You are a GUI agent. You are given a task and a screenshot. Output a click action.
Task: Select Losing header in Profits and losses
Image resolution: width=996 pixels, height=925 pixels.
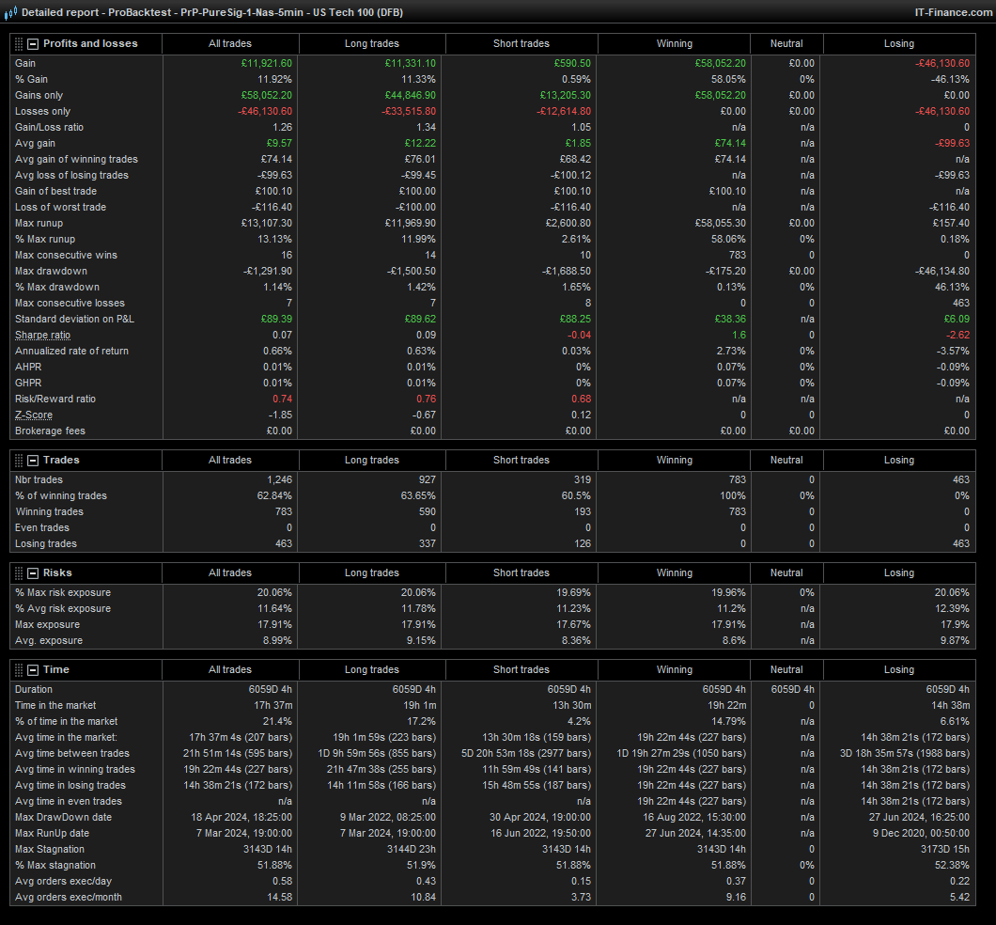click(898, 44)
